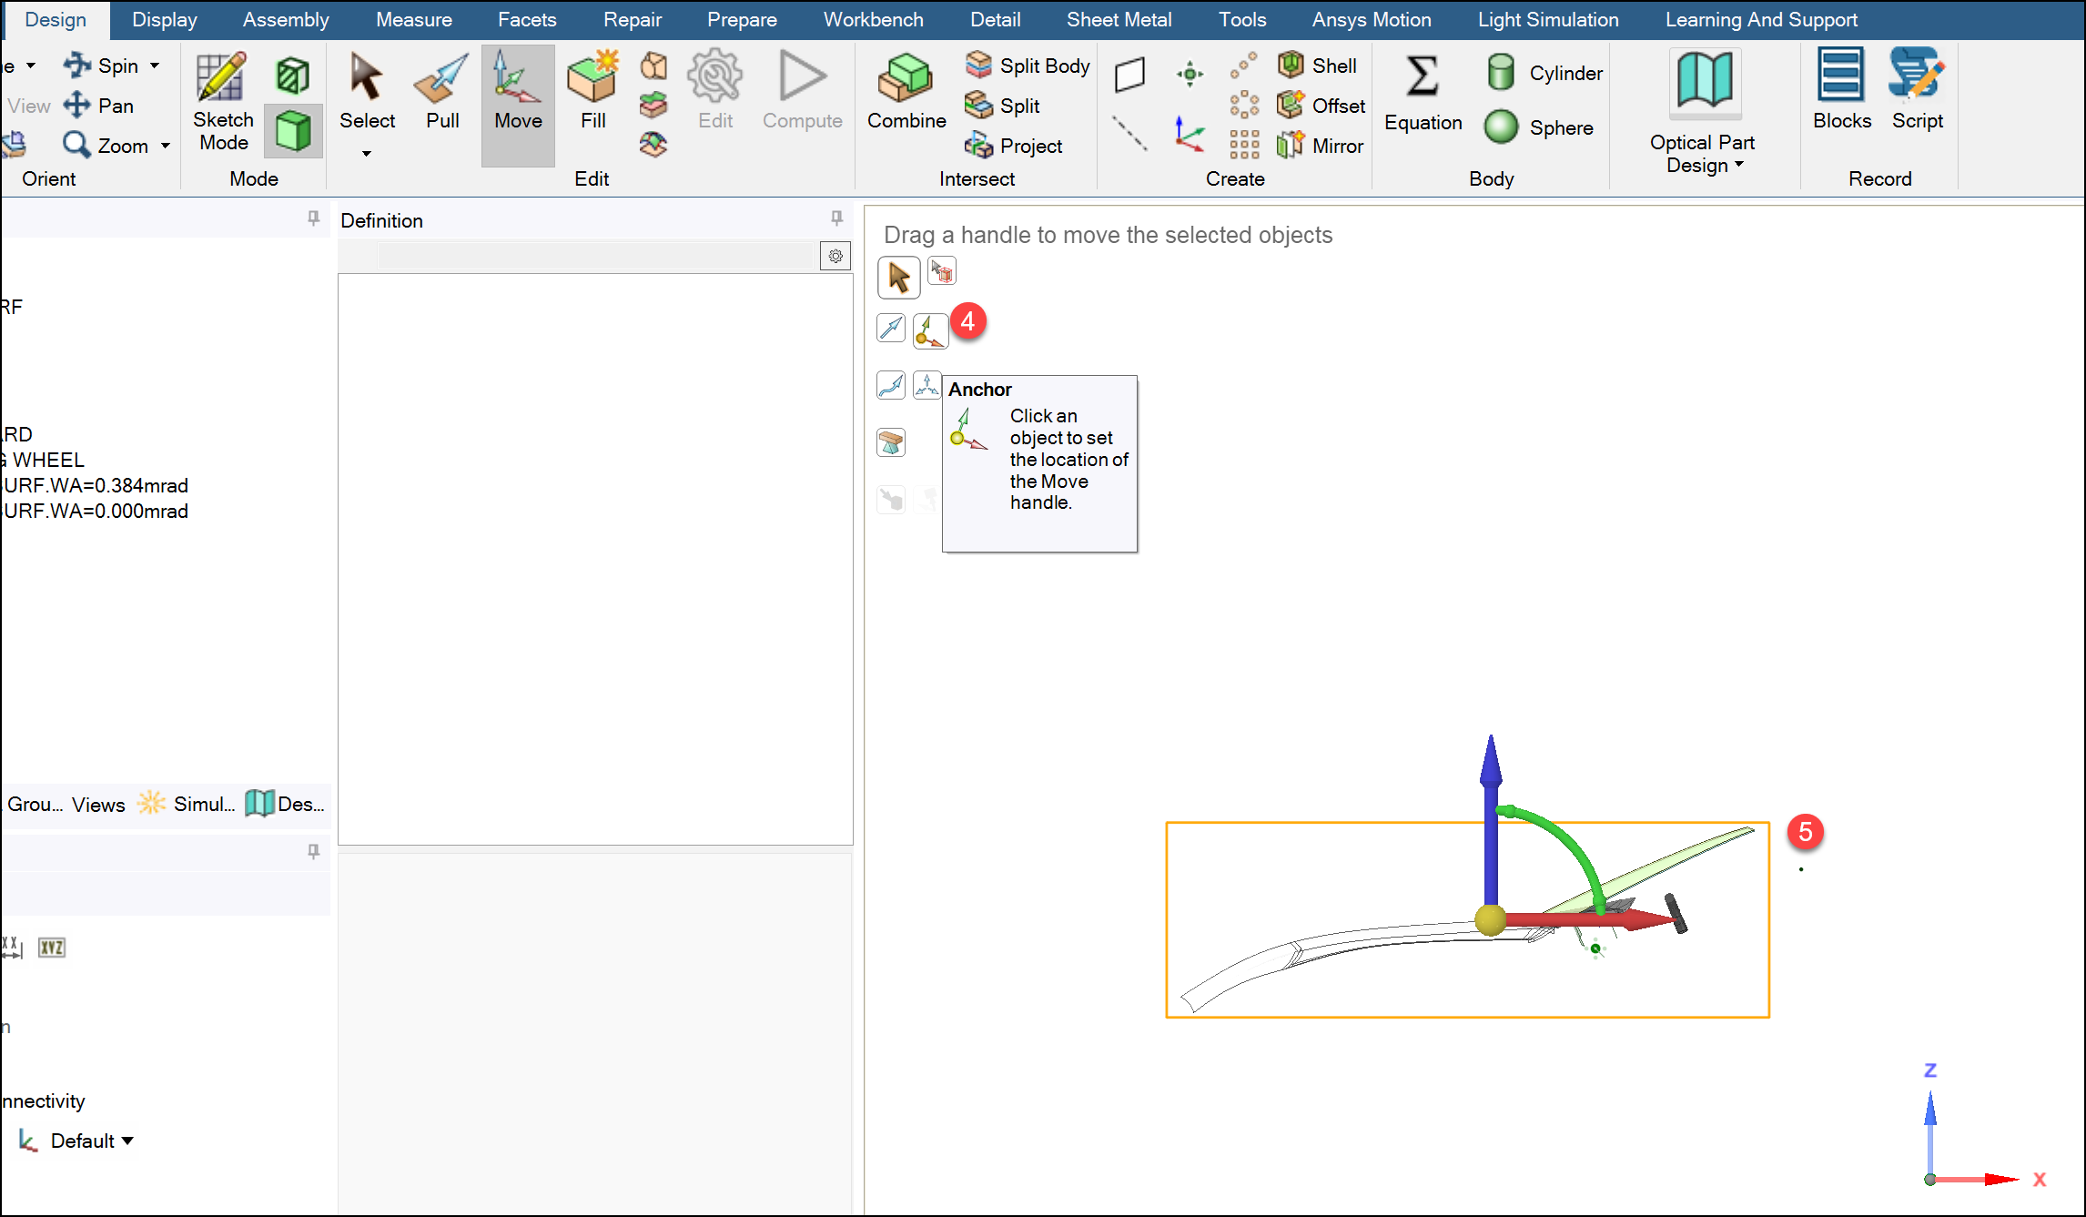Click the Pan orient tool

click(98, 106)
